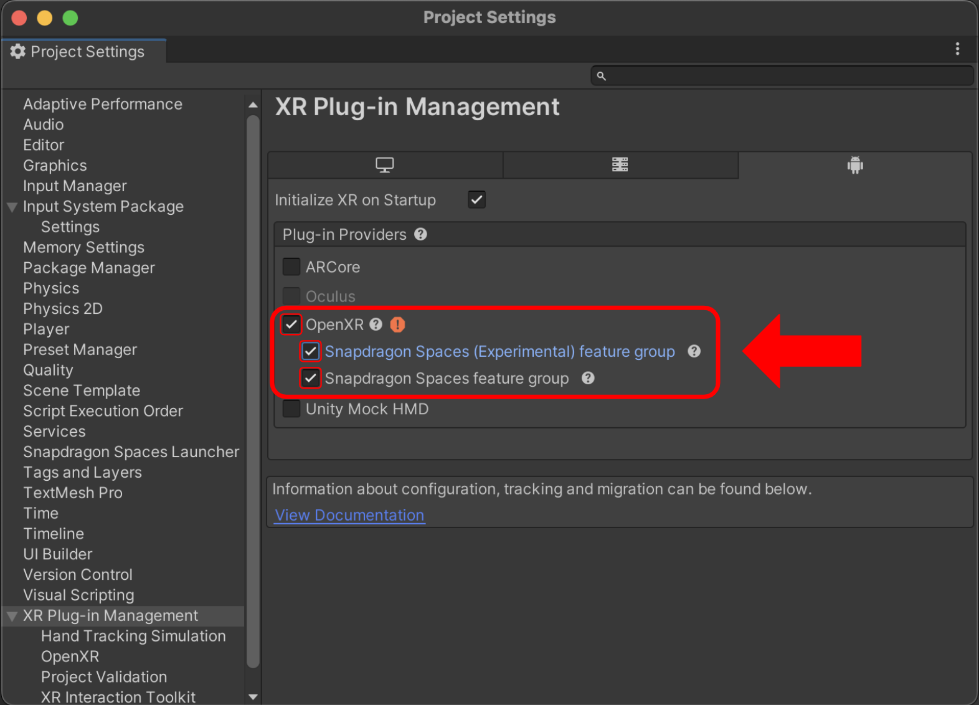Select Graphics settings category
The image size is (979, 705).
point(55,166)
